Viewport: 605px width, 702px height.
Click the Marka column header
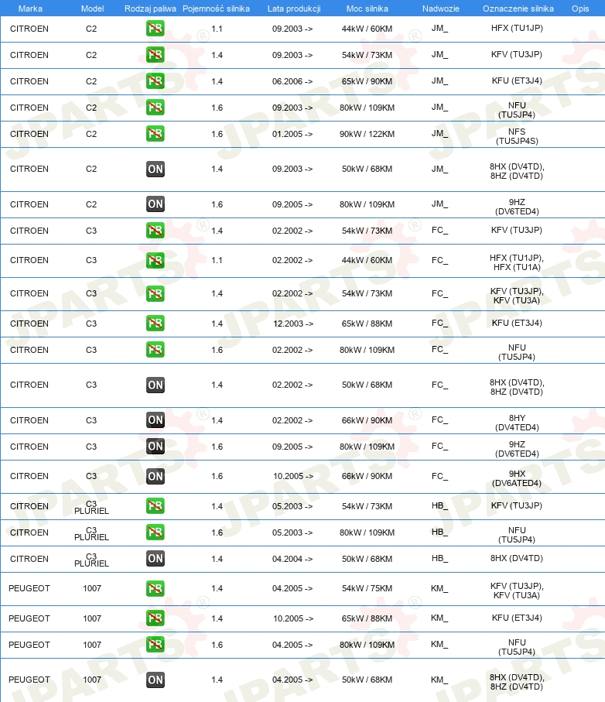click(x=30, y=9)
